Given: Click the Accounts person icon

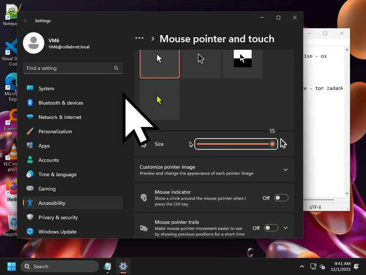Looking at the screenshot, I should [30, 160].
